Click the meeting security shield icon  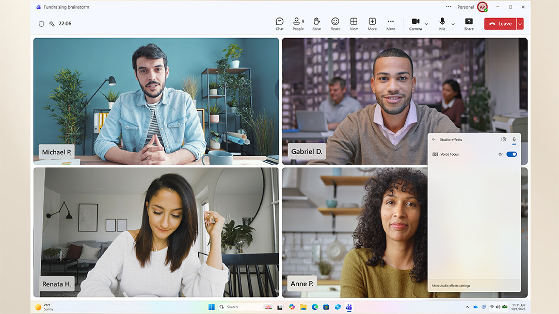(41, 23)
